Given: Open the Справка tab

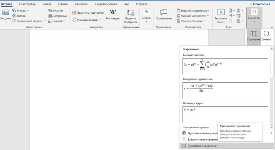Looking at the screenshot, I should pos(142,4).
